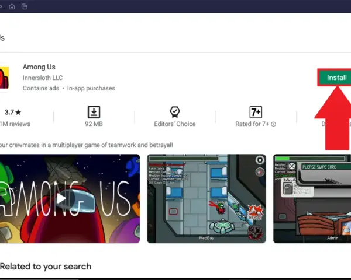Image resolution: width=351 pixels, height=280 pixels.
Task: Click the 92 MB download size icon
Action: 94,112
